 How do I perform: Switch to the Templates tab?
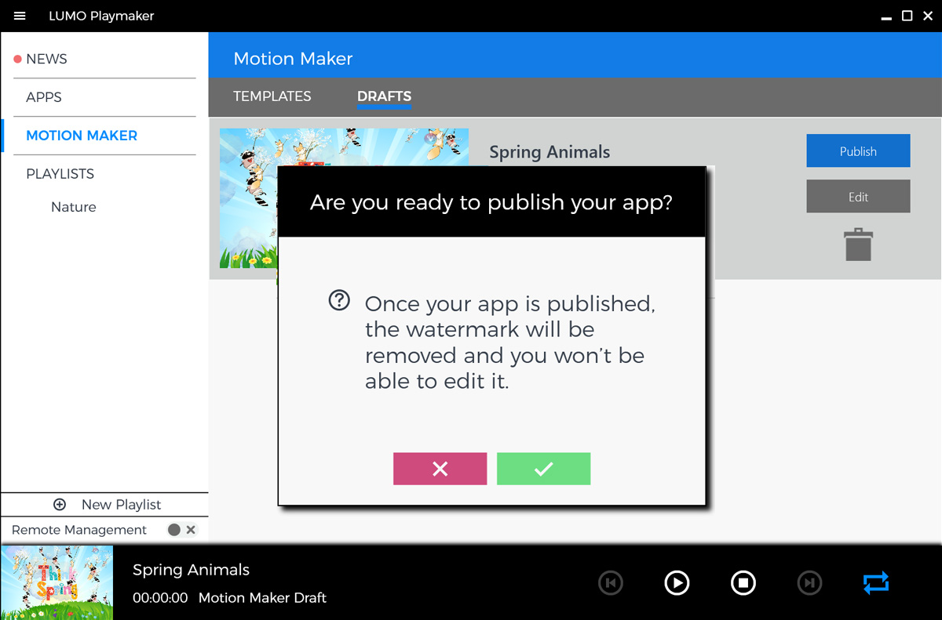pos(272,96)
